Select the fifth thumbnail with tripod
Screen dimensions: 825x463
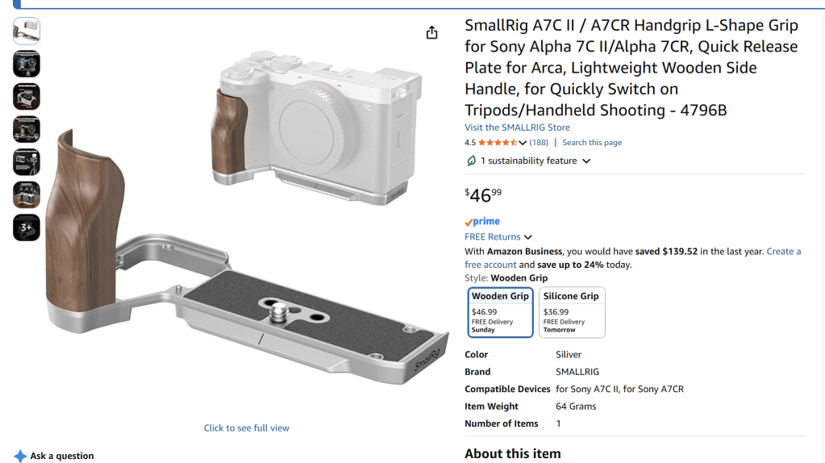27,162
